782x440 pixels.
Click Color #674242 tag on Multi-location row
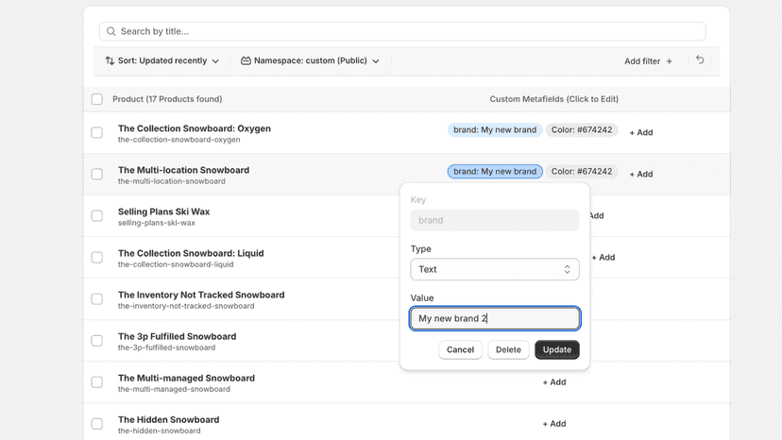pos(582,172)
